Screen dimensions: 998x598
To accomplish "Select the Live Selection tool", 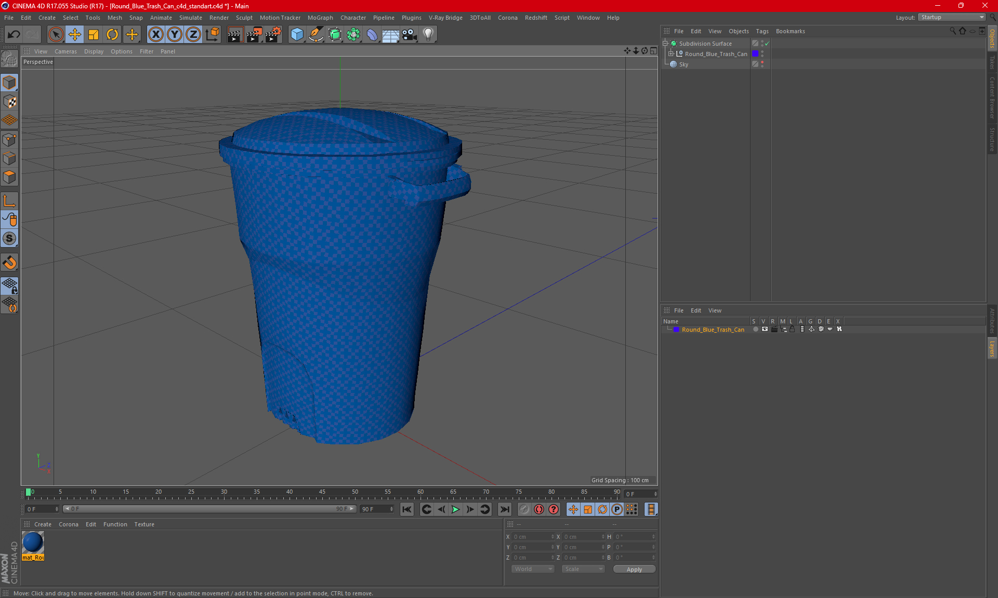I will pos(56,34).
